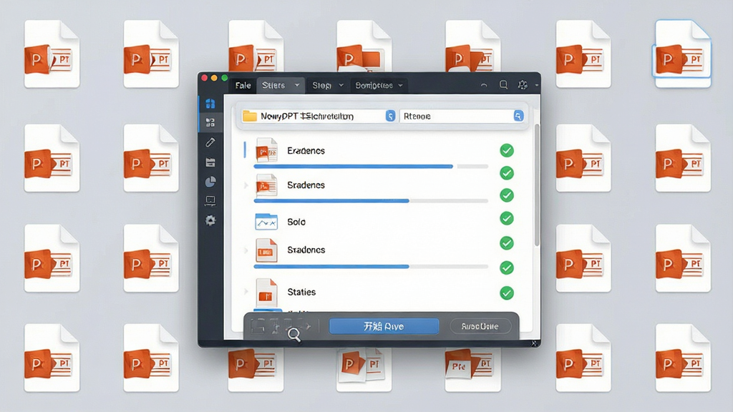Screen dimensions: 733x412
Task: Expand the arrow on the Stop tab
Action: pos(341,85)
